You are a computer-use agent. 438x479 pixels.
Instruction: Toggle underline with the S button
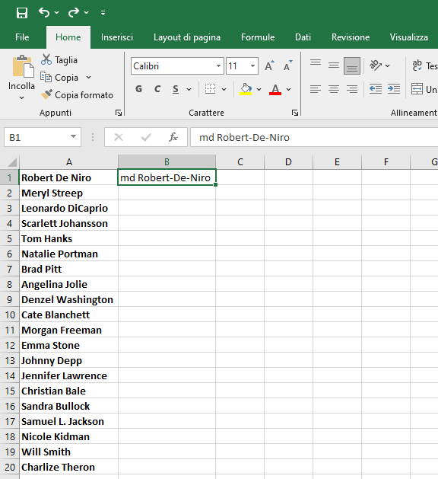176,89
